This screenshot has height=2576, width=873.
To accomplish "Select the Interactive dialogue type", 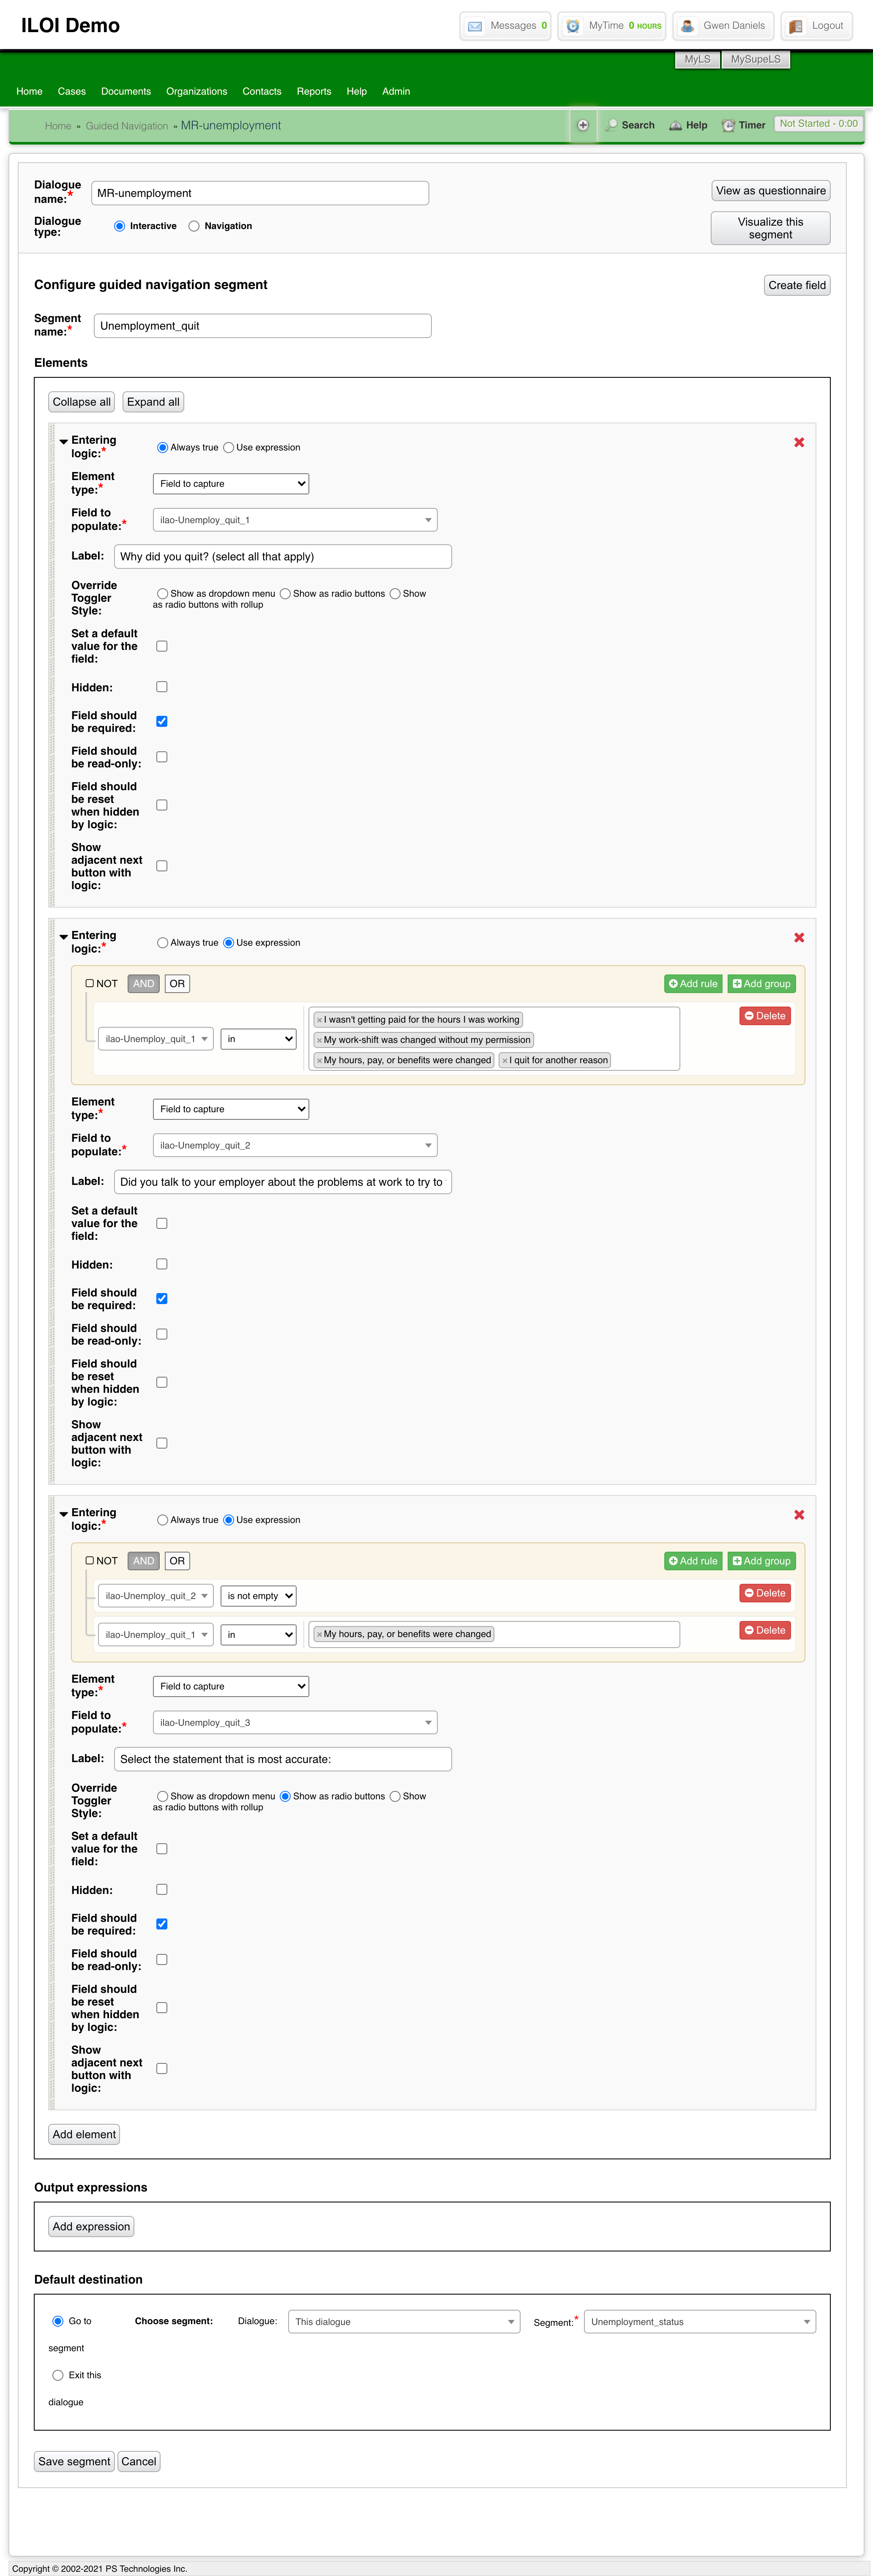I will [x=120, y=226].
